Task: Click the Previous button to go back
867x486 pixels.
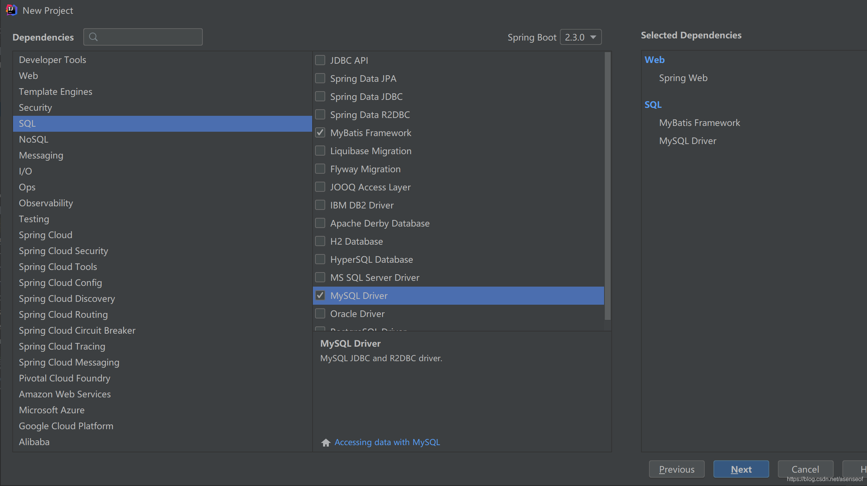Action: point(677,469)
